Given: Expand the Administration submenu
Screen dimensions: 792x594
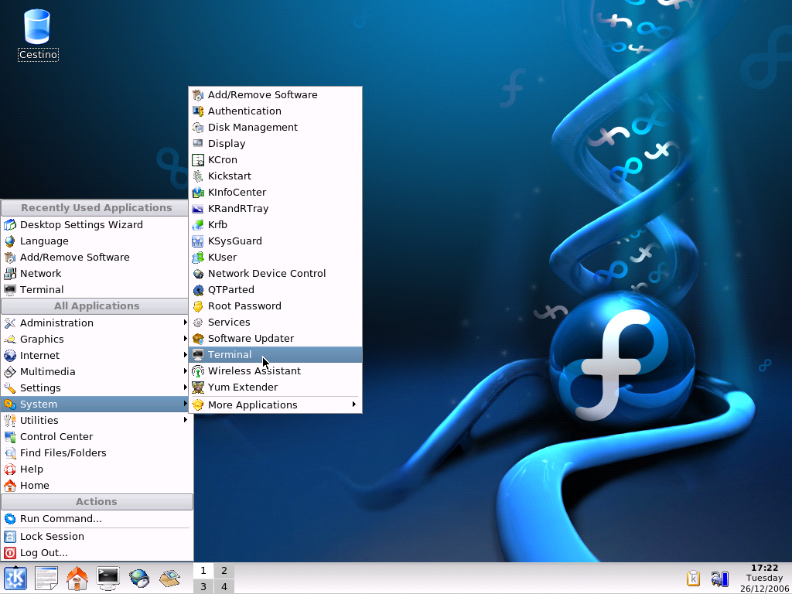Looking at the screenshot, I should coord(96,323).
